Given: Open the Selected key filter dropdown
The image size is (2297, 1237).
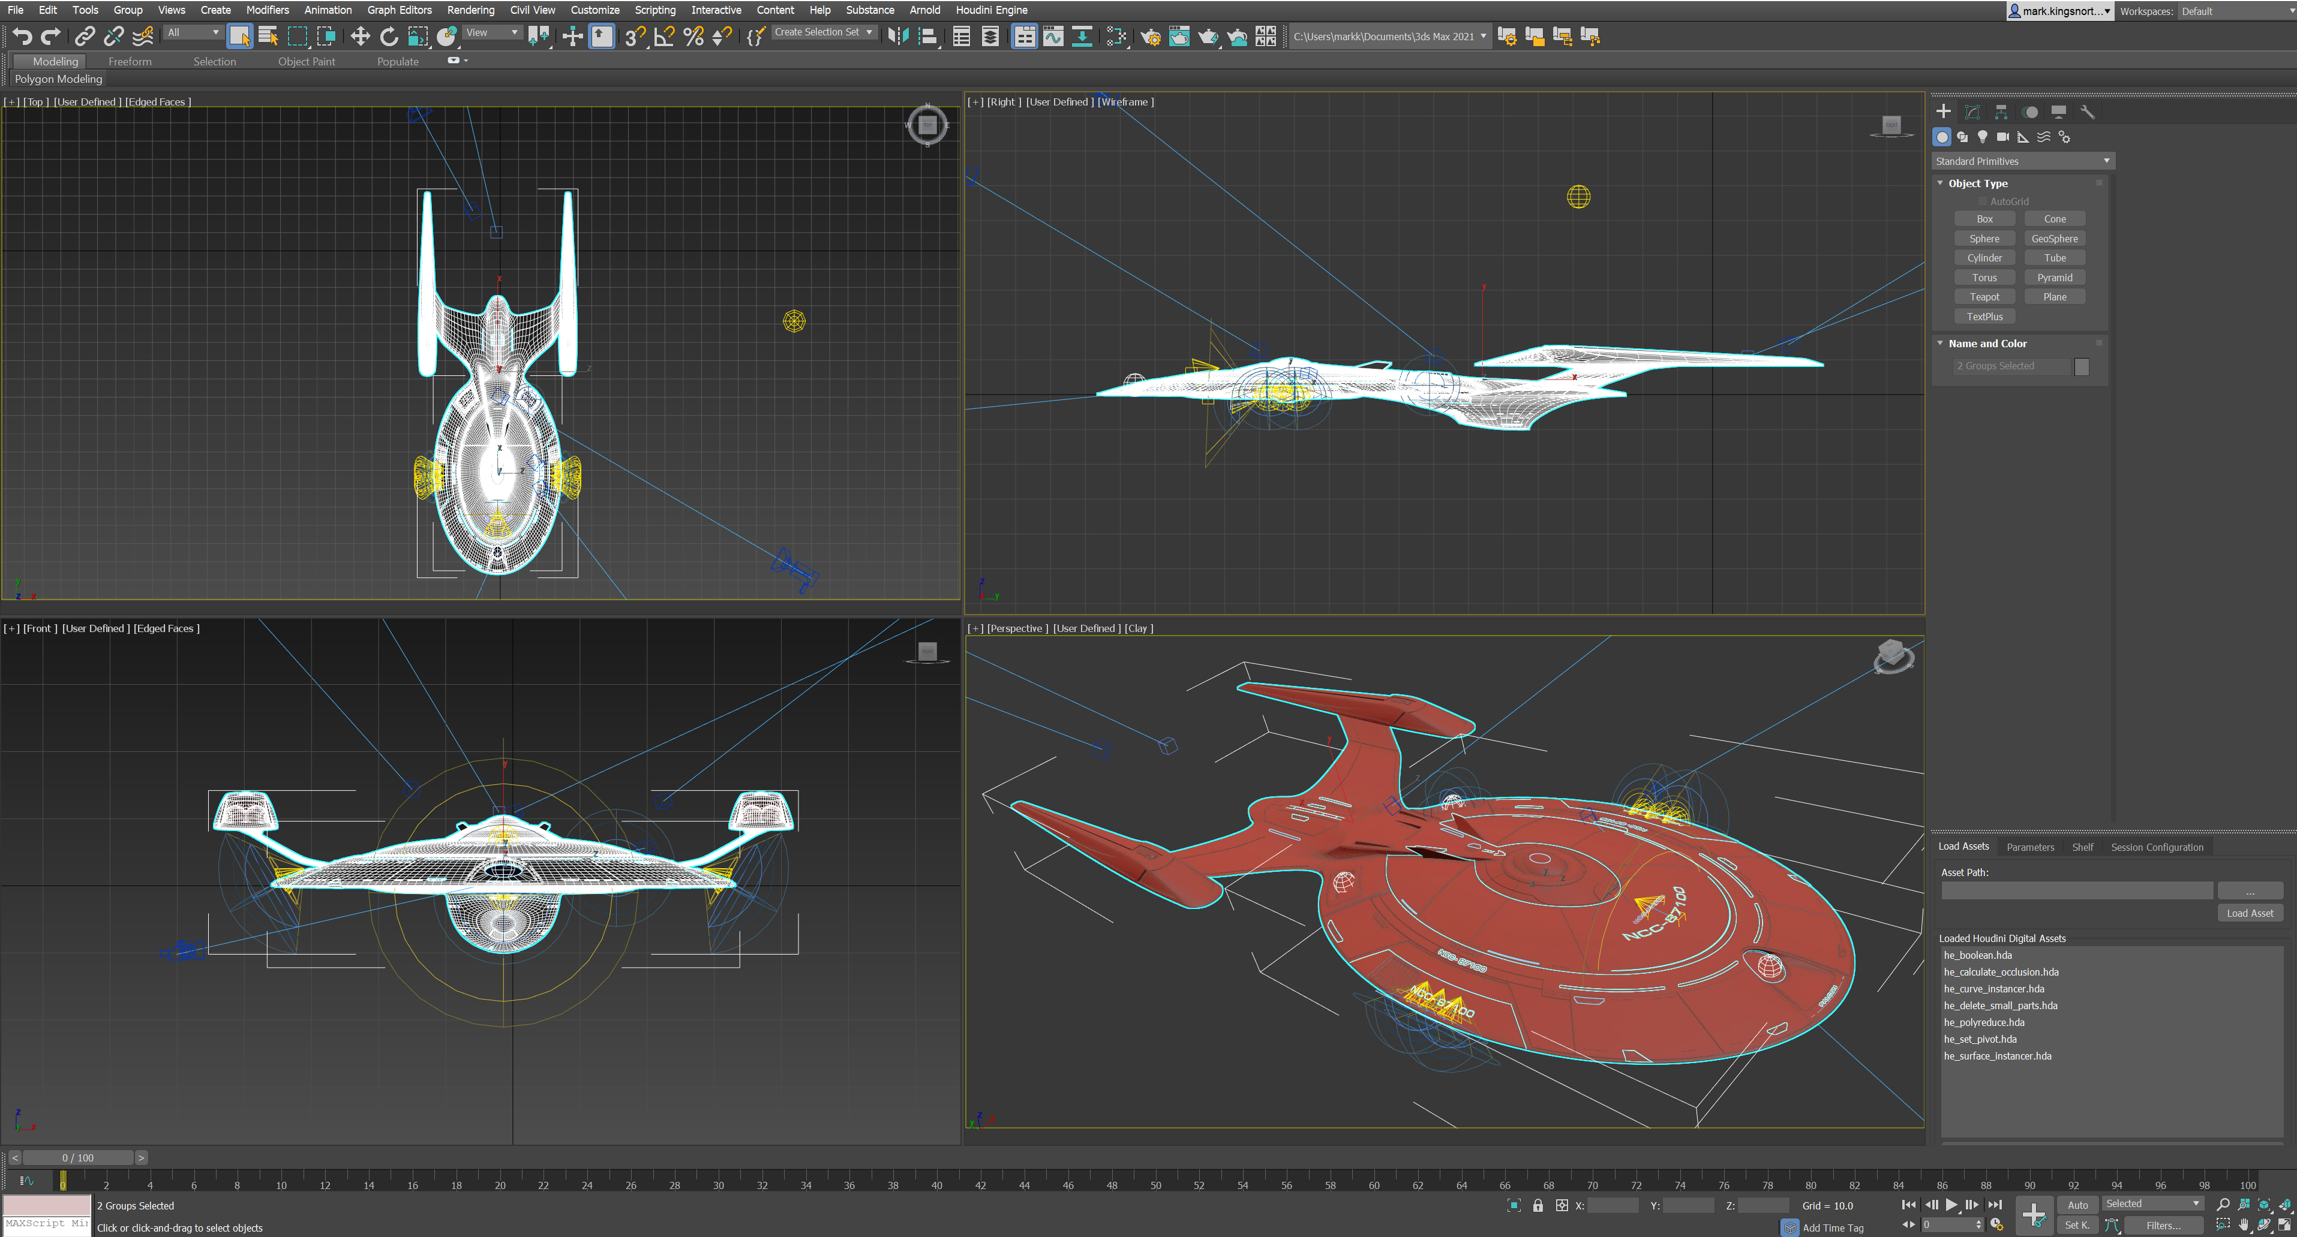Looking at the screenshot, I should coord(2152,1204).
